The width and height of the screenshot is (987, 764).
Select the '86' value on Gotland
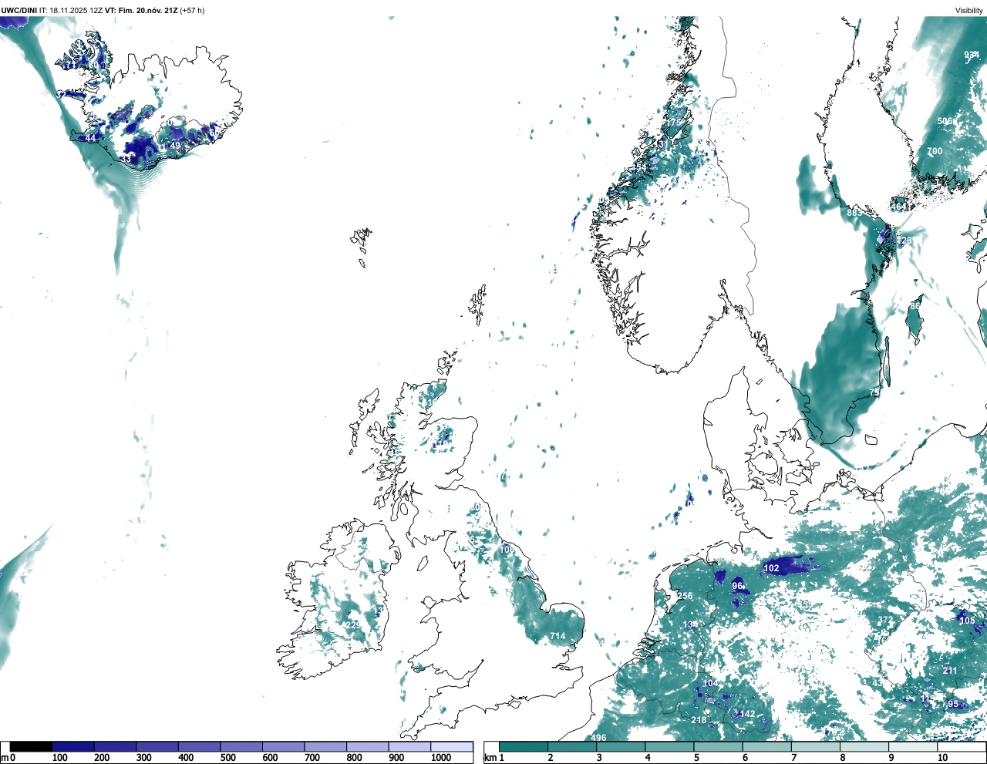pyautogui.click(x=915, y=306)
